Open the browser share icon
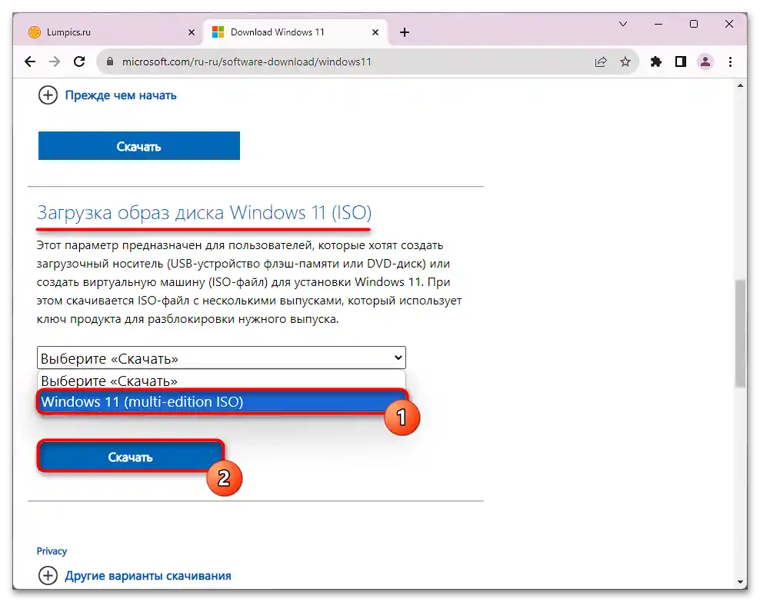Viewport: 760px width, 602px height. click(x=601, y=62)
